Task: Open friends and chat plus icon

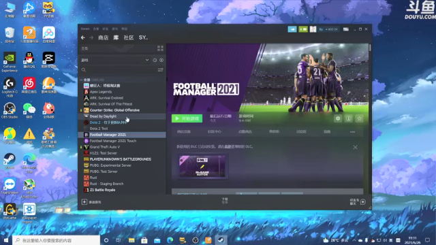Action: click(363, 202)
